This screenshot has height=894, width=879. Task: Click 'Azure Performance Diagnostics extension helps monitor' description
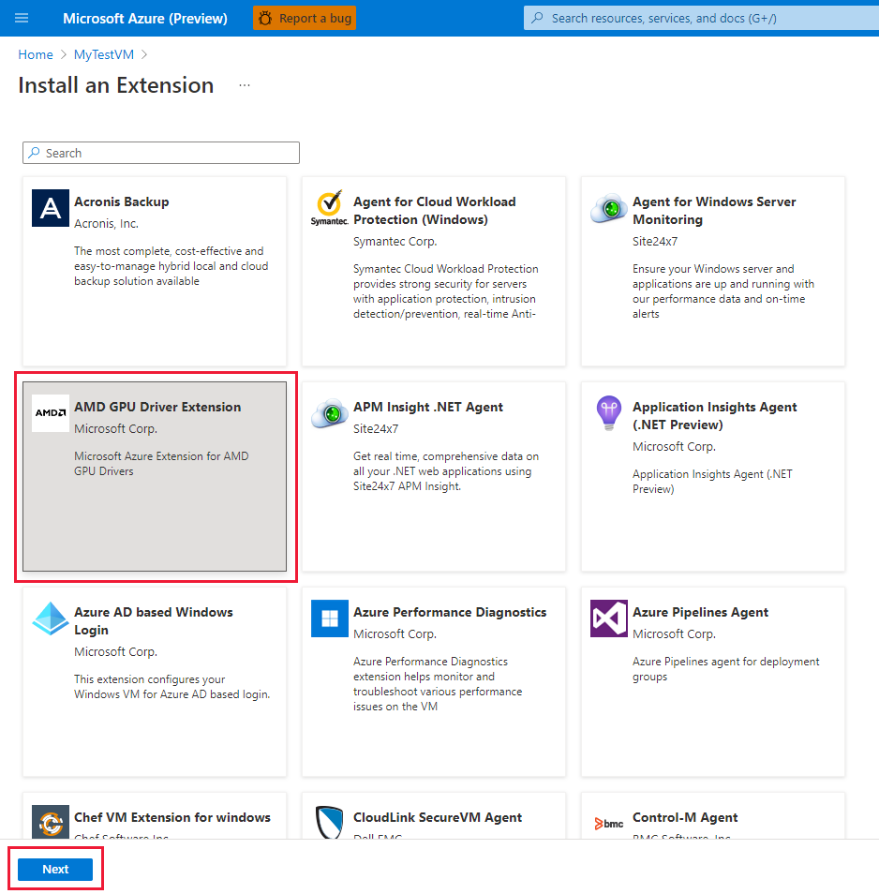point(438,683)
